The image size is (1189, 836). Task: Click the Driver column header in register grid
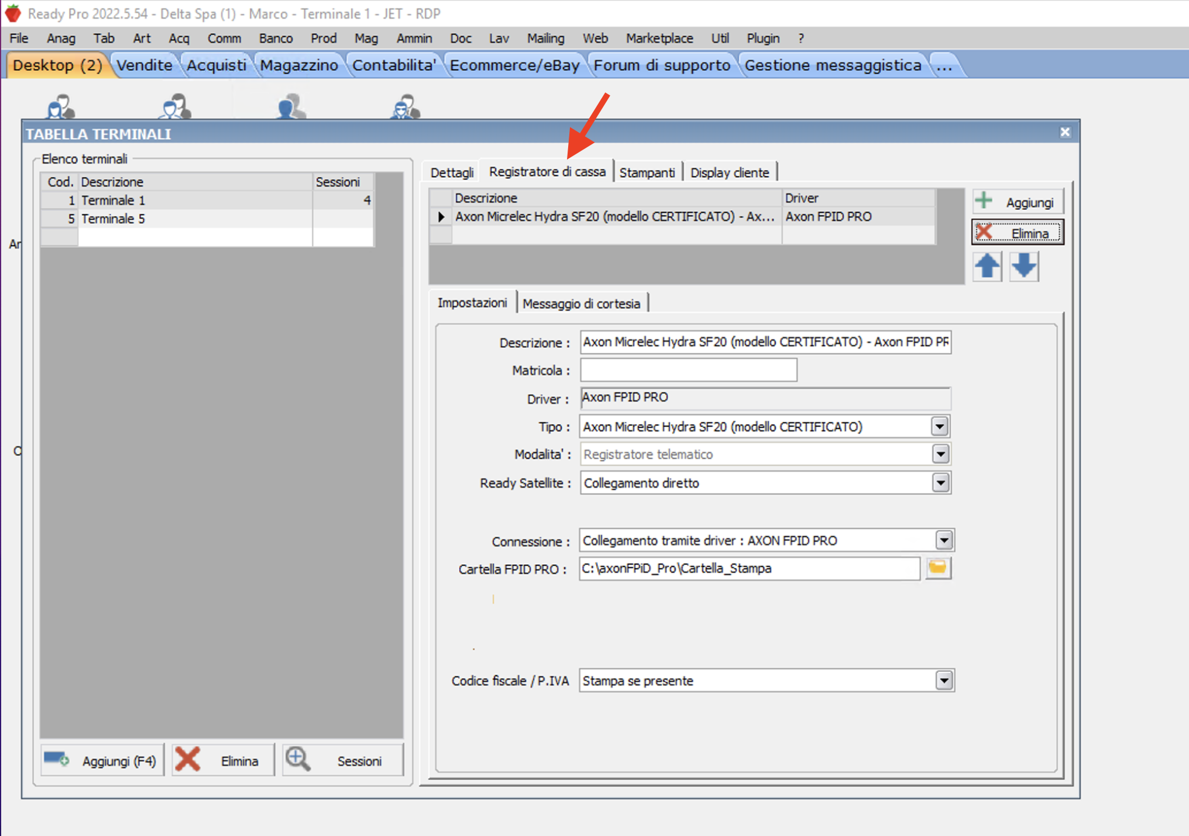click(x=858, y=198)
